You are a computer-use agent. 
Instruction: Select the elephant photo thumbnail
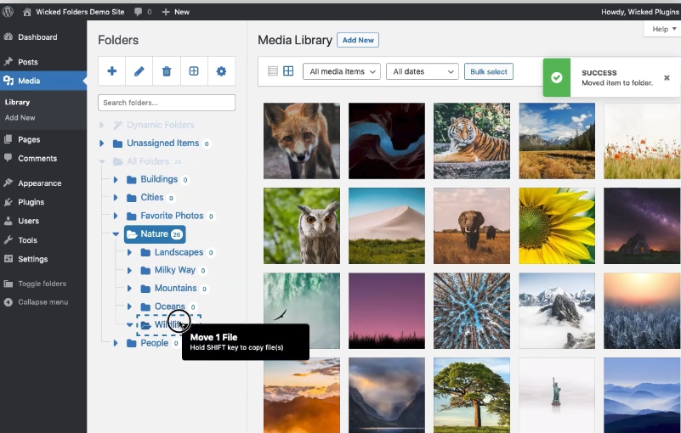point(472,226)
